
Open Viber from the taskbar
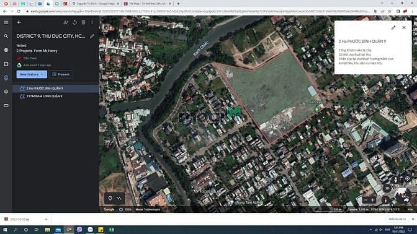pos(79,230)
